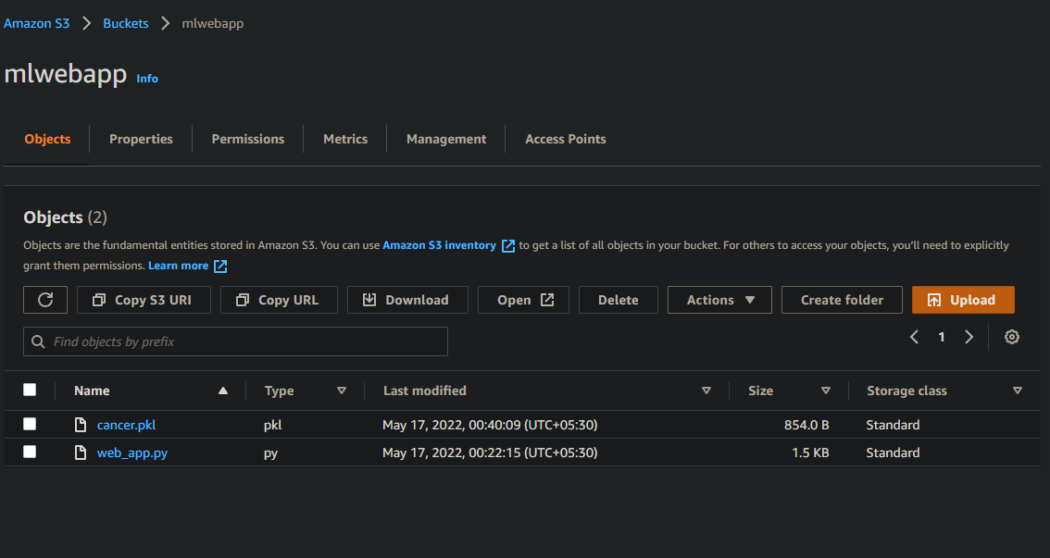Screen dimensions: 1050x558
Task: Open the Buckets breadcrumb link
Action: (x=126, y=23)
